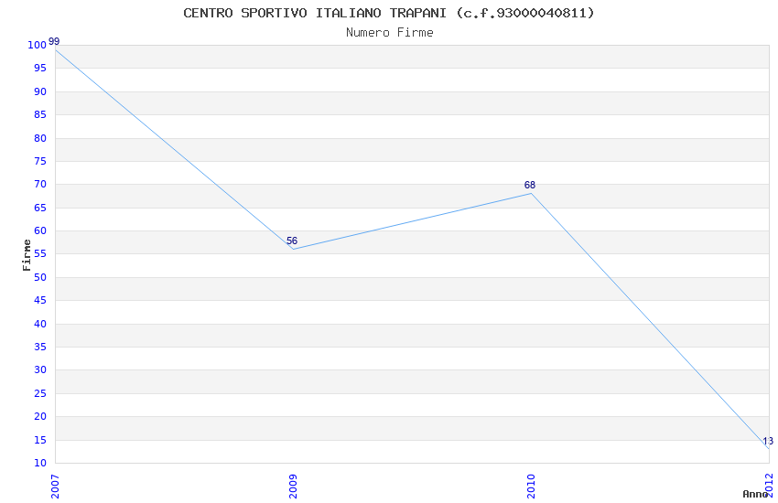Click y-axis tick label 80
This screenshot has width=778, height=503.
click(40, 138)
